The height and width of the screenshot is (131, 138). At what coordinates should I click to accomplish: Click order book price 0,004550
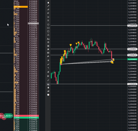pos(33,55)
